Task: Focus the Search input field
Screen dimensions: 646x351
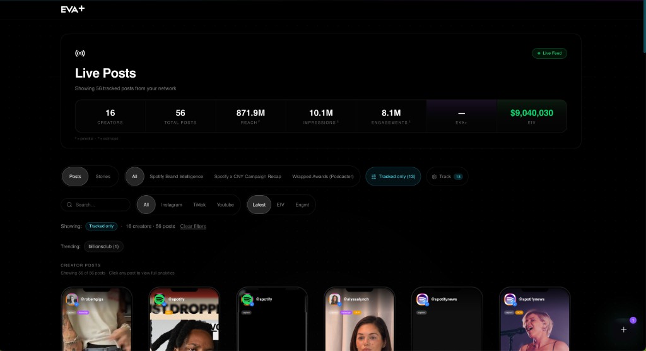Action: coord(96,205)
